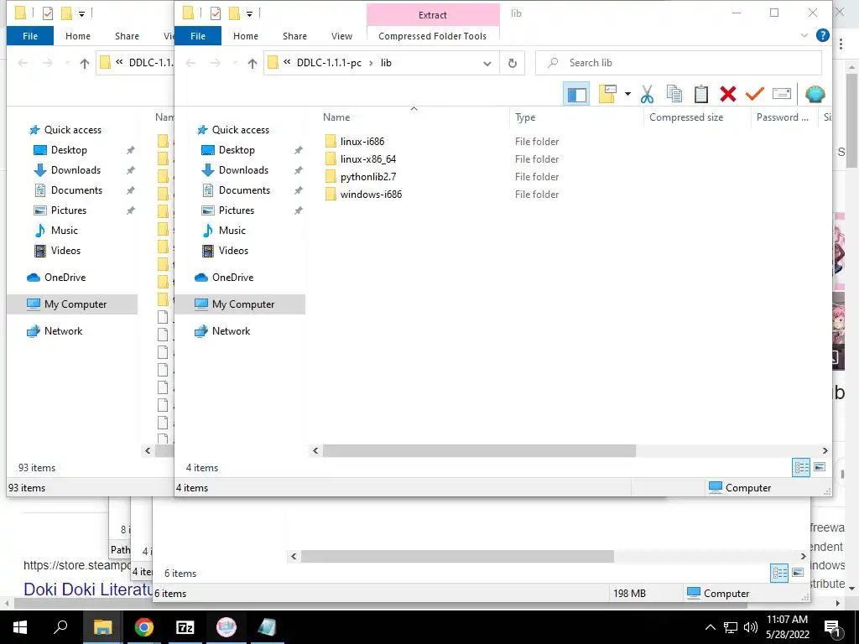This screenshot has height=644, width=859.
Task: Switch to Home tab in lib window
Action: (x=246, y=36)
